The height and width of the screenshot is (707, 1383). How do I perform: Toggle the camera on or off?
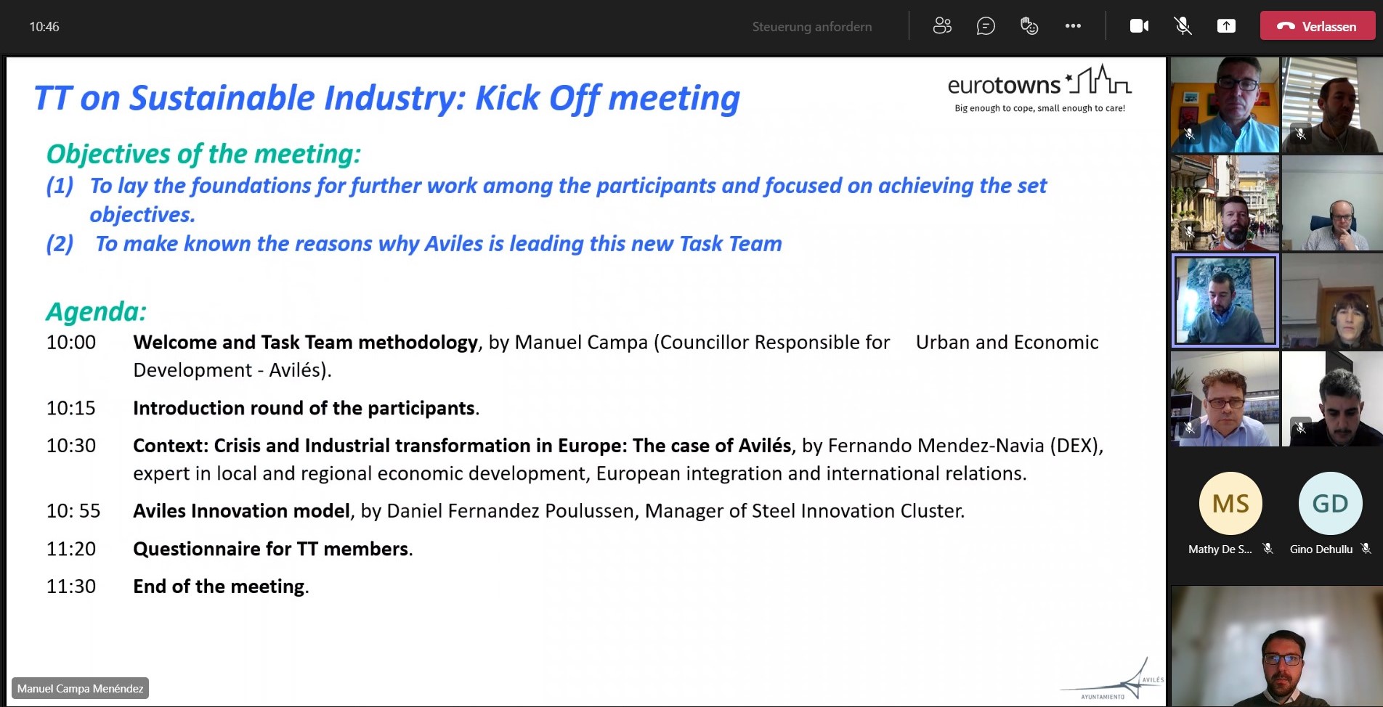[x=1139, y=26]
